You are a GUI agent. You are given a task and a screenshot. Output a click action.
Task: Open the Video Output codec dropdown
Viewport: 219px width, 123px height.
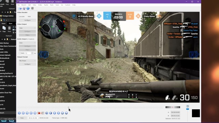click(x=27, y=28)
